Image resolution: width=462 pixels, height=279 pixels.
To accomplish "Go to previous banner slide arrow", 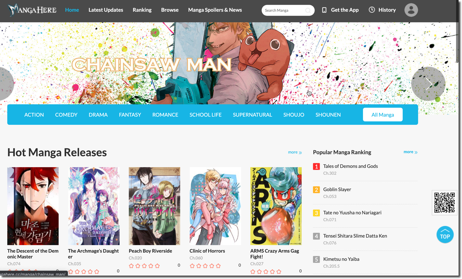I will (x=6, y=84).
